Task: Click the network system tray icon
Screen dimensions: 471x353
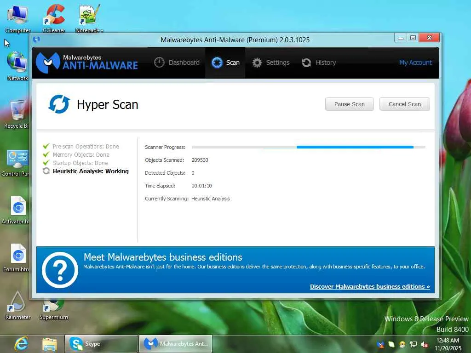Action: tap(414, 344)
